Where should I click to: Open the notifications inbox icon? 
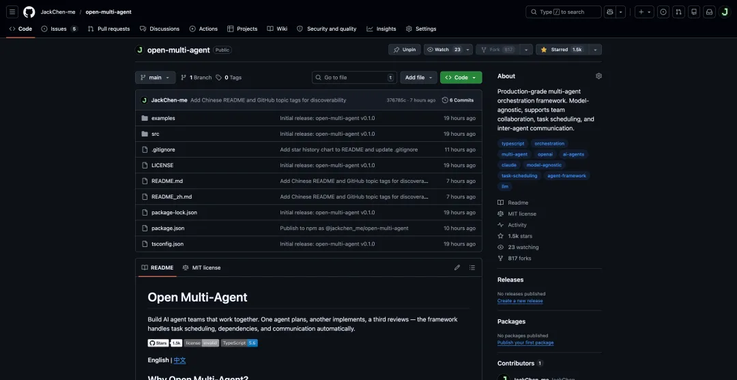pos(709,12)
